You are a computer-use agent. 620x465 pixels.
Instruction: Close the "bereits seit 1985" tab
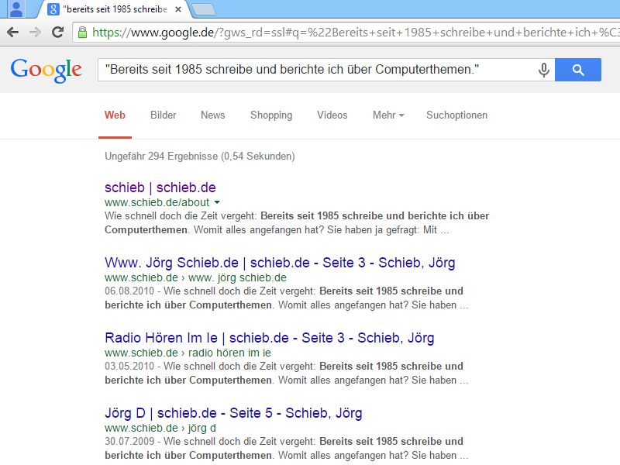pyautogui.click(x=178, y=9)
